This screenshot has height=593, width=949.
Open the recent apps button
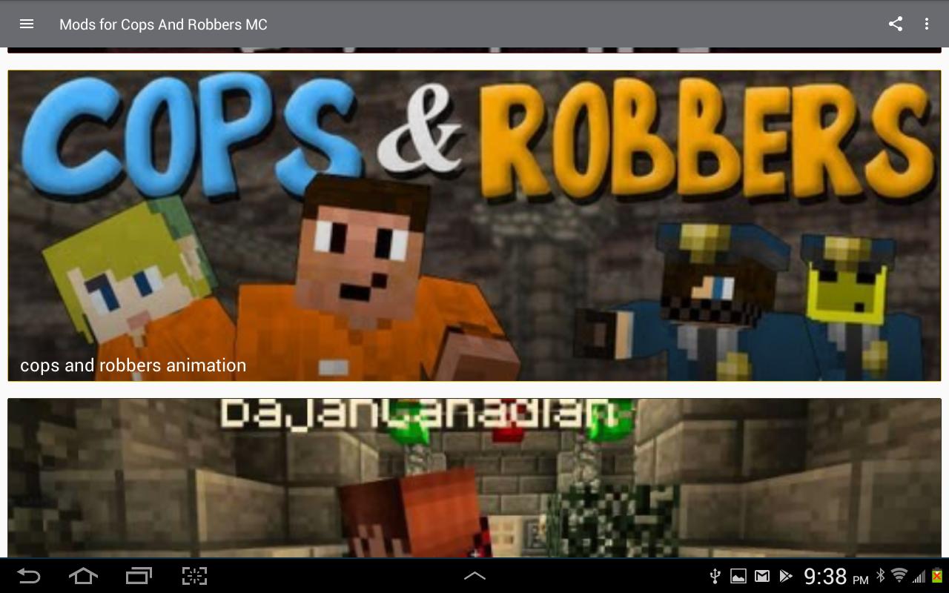pyautogui.click(x=139, y=576)
